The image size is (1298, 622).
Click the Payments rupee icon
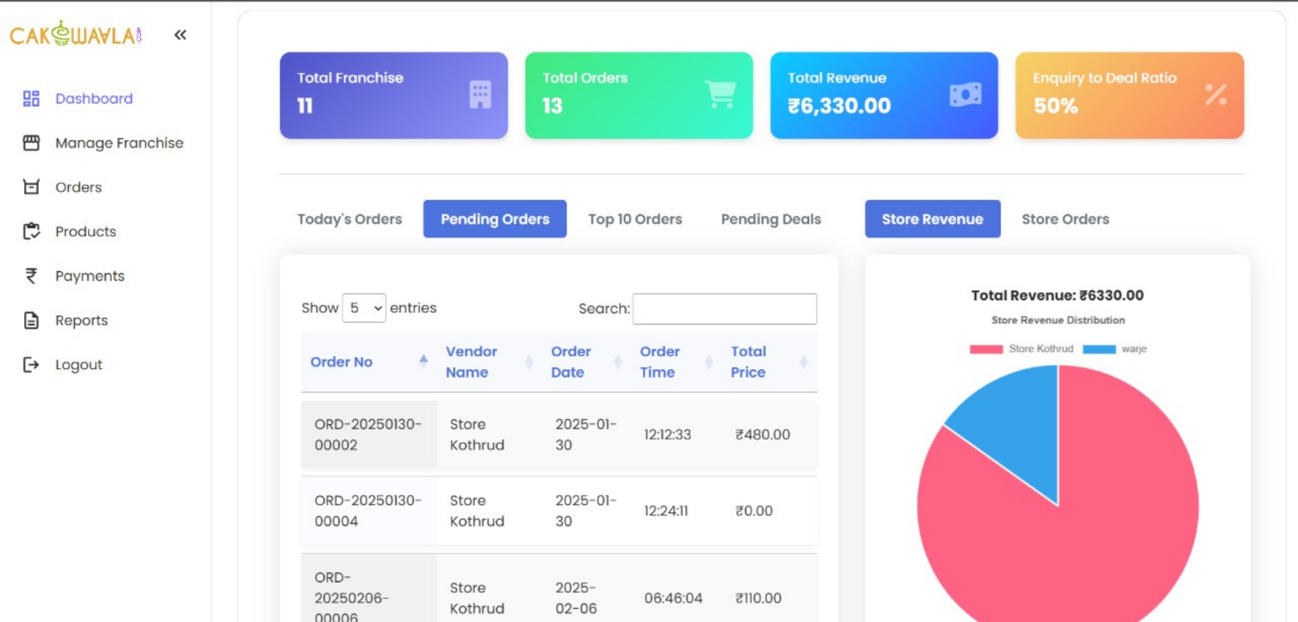pos(31,276)
